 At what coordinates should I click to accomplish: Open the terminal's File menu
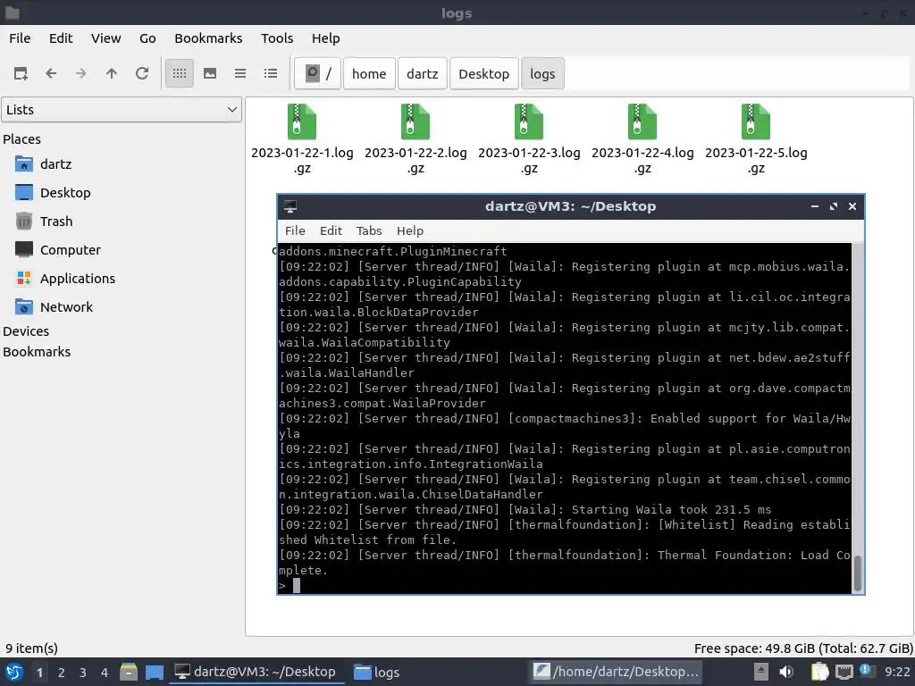coord(295,231)
